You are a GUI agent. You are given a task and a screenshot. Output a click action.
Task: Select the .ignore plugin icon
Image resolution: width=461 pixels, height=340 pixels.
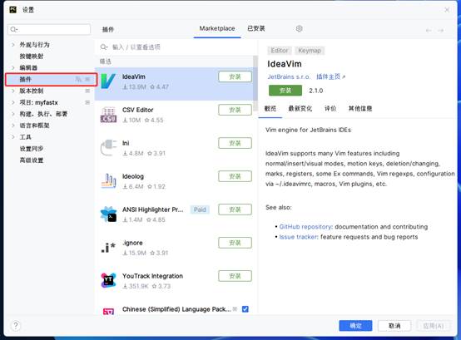(108, 247)
